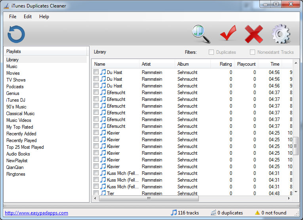Select the Top 25 Most Played playlist
The image size is (303, 220).
(25, 147)
